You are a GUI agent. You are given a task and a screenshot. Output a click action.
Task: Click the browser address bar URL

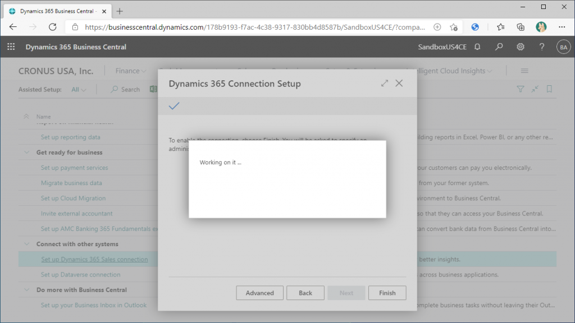tap(255, 27)
